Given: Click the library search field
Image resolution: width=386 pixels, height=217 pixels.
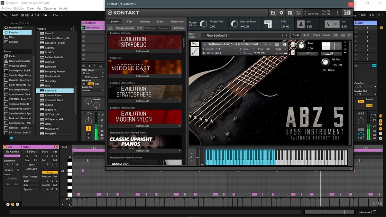Looking at the screenshot, I should (157, 28).
